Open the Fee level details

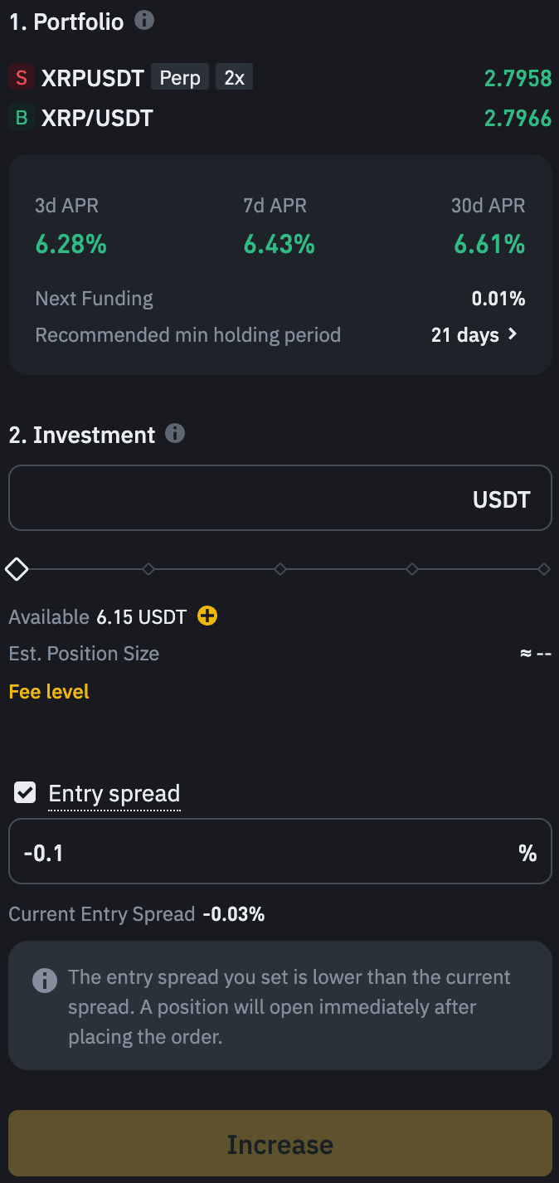pos(49,692)
